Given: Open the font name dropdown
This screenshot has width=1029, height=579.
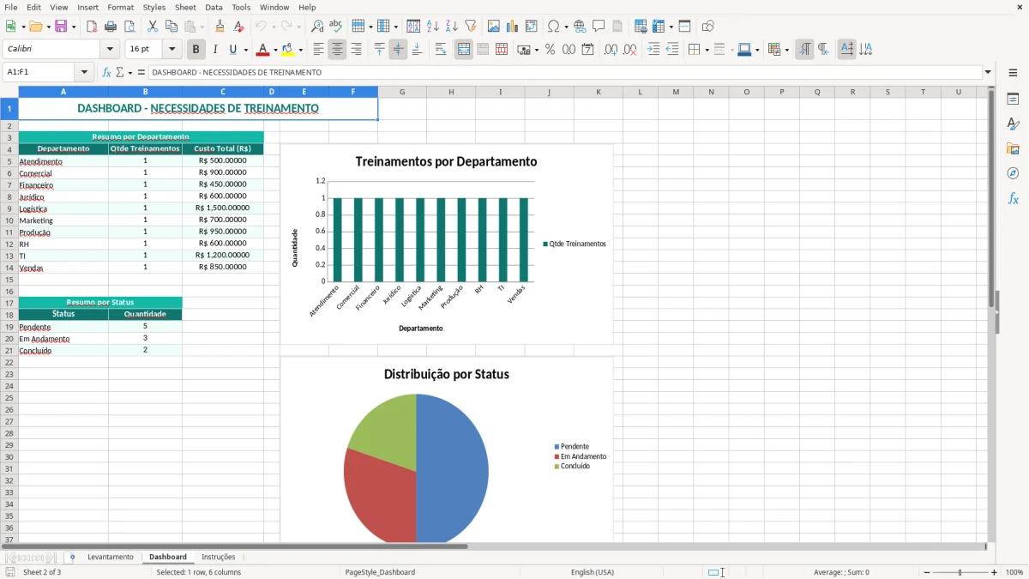Looking at the screenshot, I should pos(110,50).
